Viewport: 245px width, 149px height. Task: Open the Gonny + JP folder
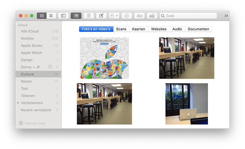(x=39, y=67)
